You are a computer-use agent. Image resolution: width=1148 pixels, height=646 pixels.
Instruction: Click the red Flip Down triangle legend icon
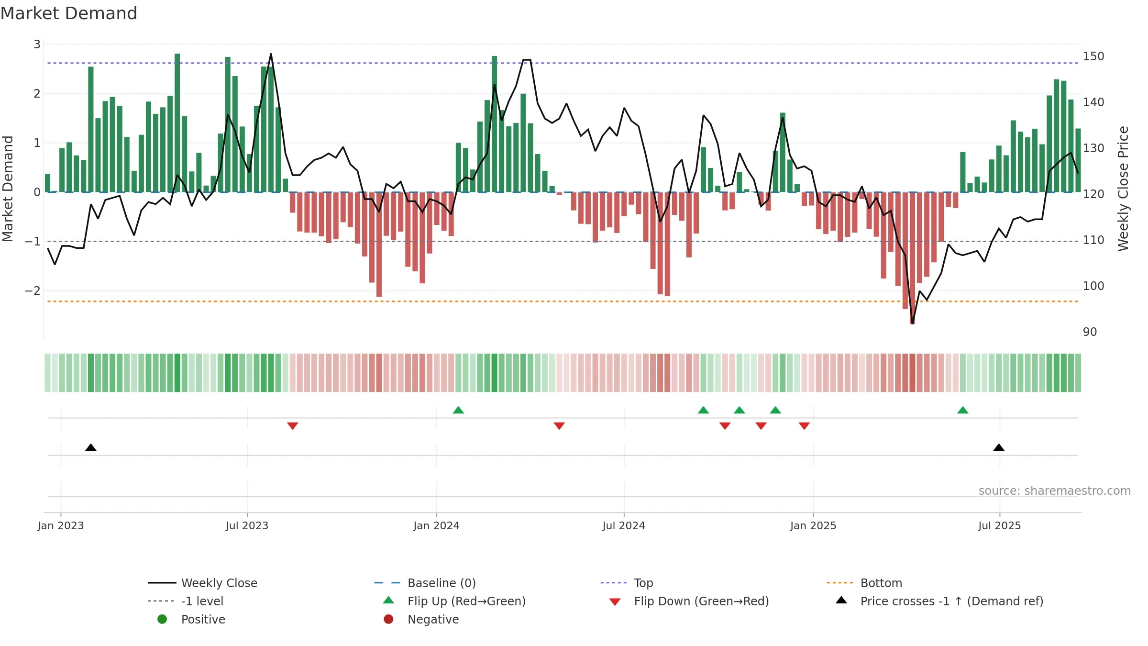click(615, 602)
